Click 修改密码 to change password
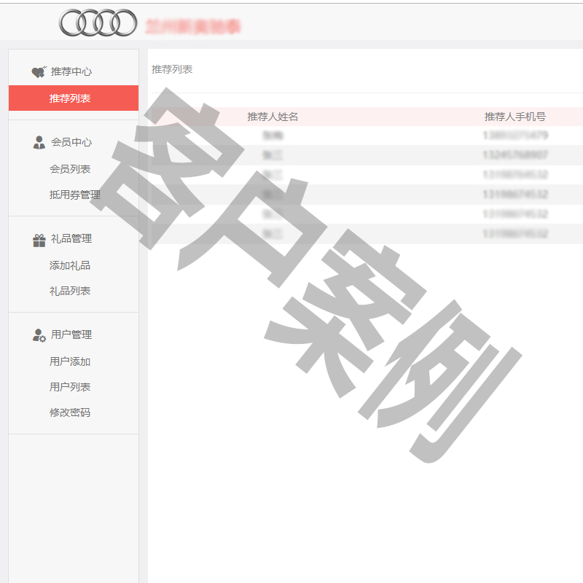Screen dimensions: 583x583 pos(70,412)
